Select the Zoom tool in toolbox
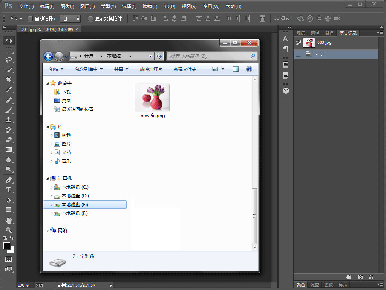 click(x=9, y=230)
